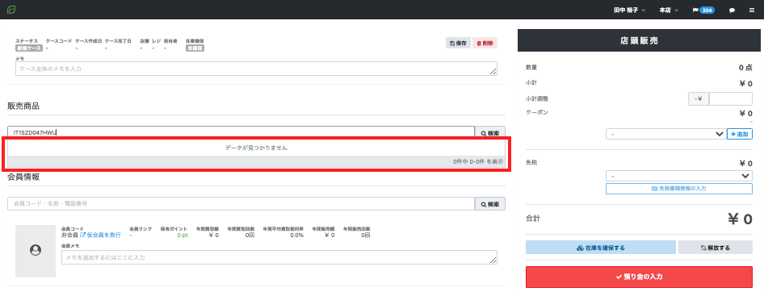Focus the case memo text field
The image size is (764, 296).
coord(256,69)
